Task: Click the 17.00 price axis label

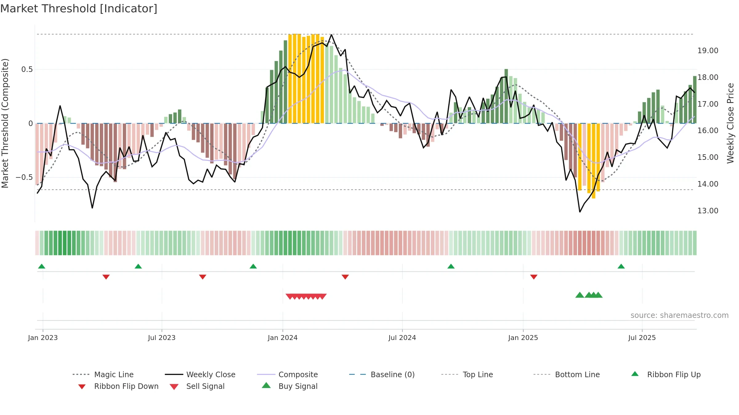Action: tap(708, 104)
